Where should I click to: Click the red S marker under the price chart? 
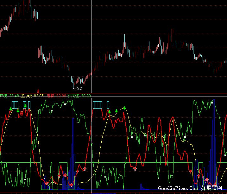click(x=38, y=91)
